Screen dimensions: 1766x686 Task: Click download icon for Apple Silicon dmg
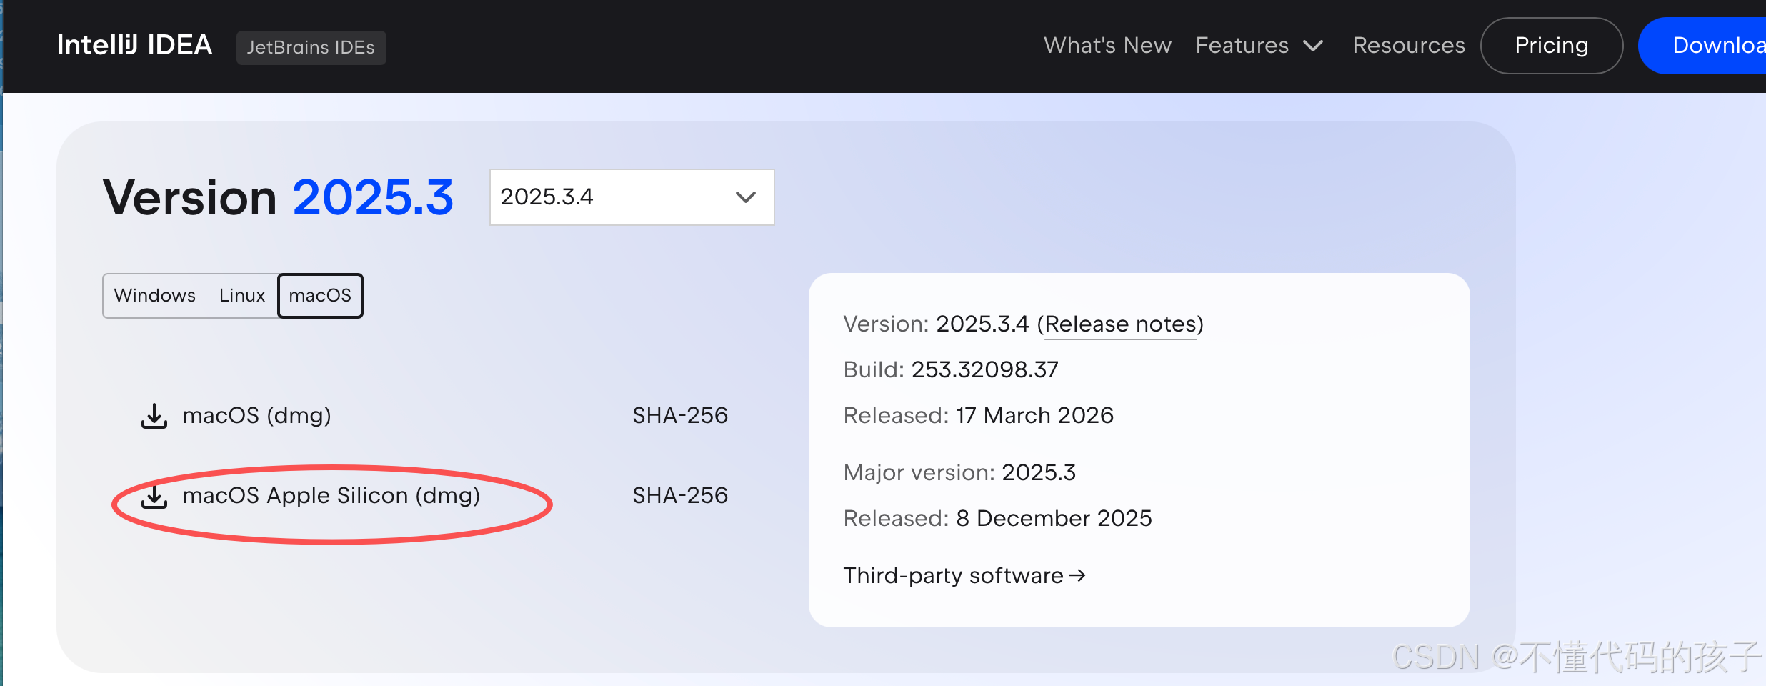tap(154, 496)
